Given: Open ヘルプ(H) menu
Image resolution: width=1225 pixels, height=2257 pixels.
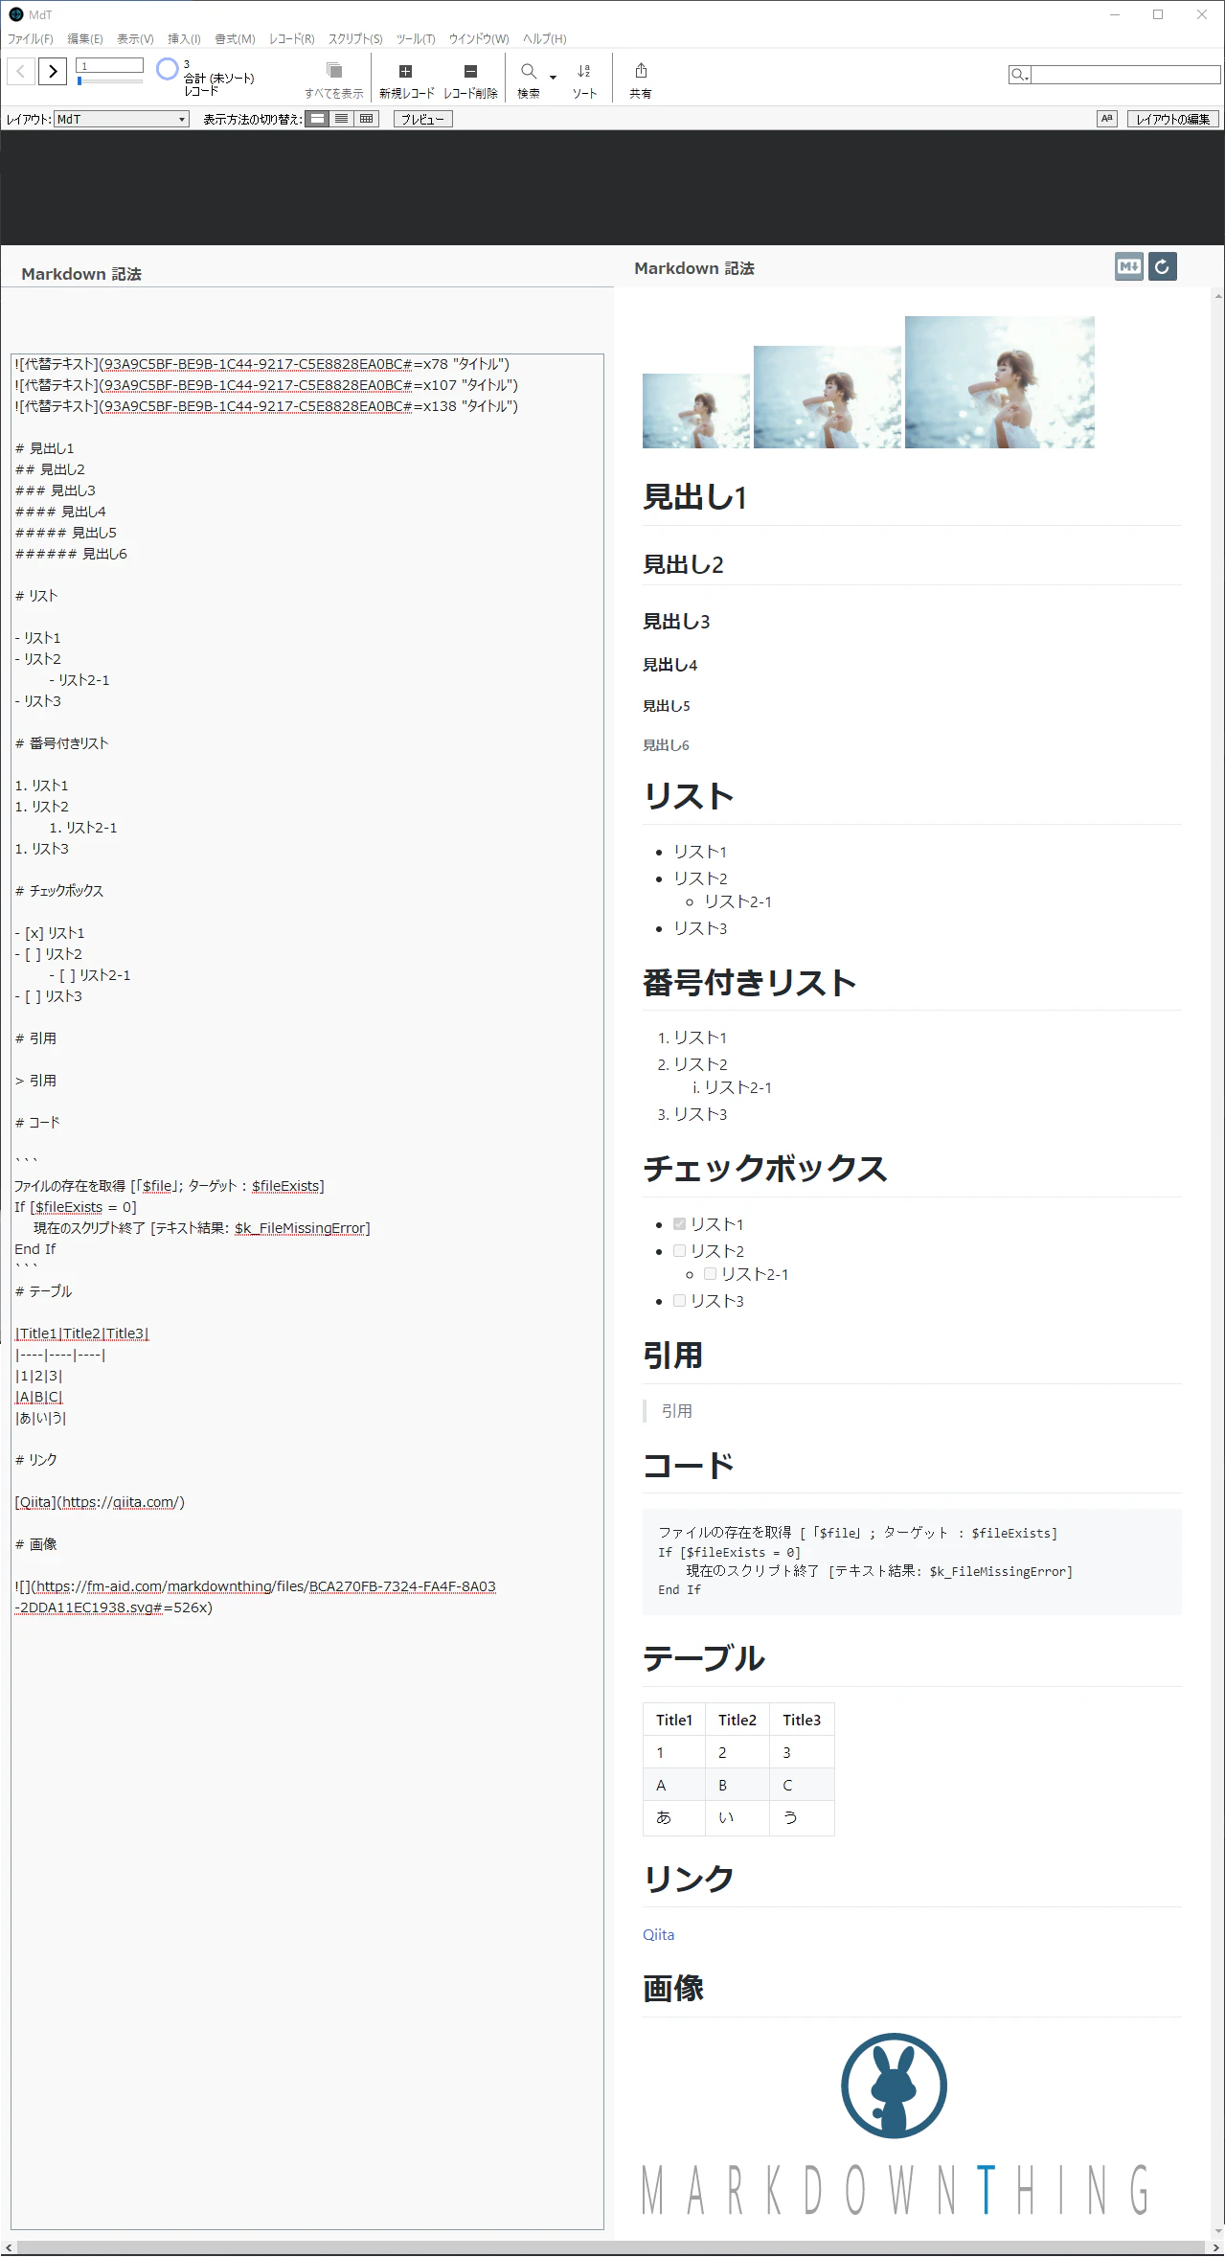Looking at the screenshot, I should click(x=545, y=39).
